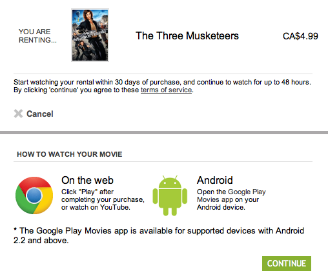Click the "Open the Google Play" description line
328x280 pixels.
point(231,192)
